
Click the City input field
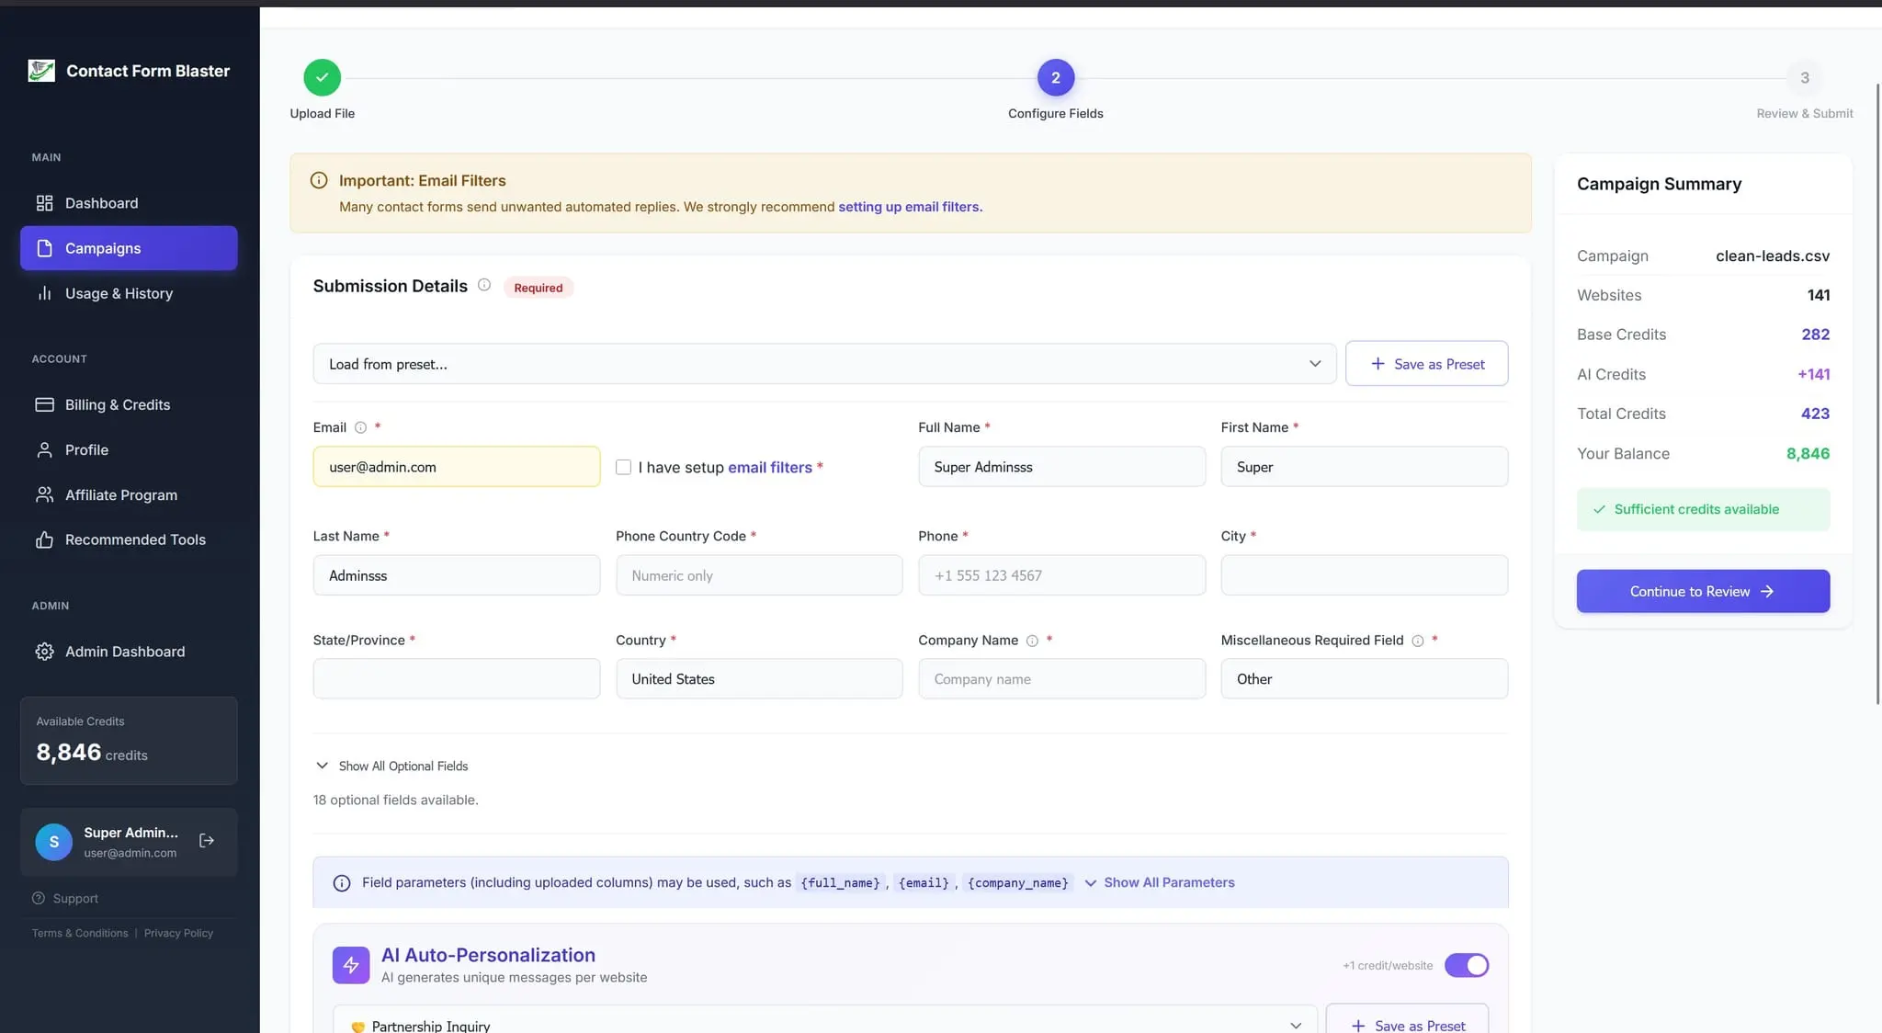[1364, 575]
